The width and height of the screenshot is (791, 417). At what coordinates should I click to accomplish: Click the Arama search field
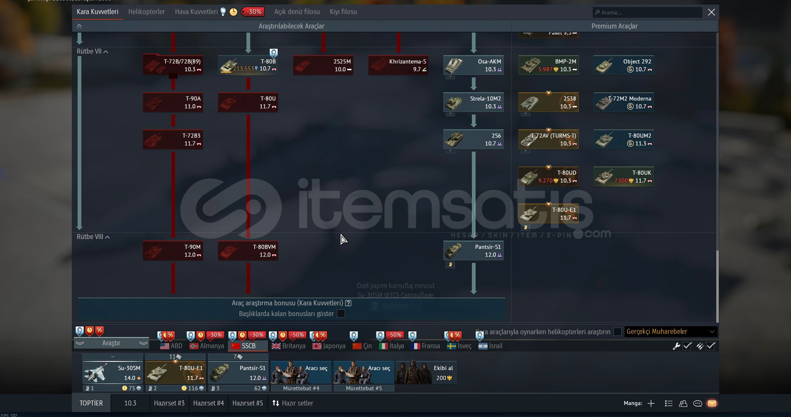647,12
